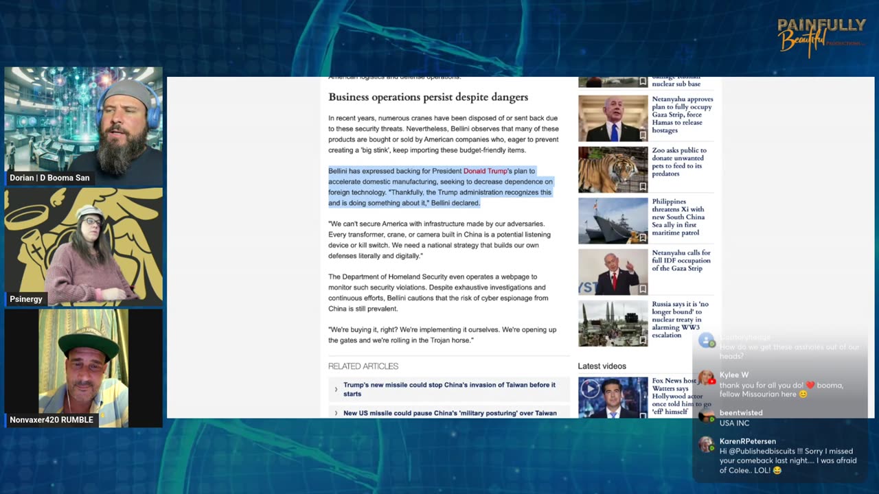The height and width of the screenshot is (494, 879).
Task: Click the tiger article thumbnail
Action: 613,169
